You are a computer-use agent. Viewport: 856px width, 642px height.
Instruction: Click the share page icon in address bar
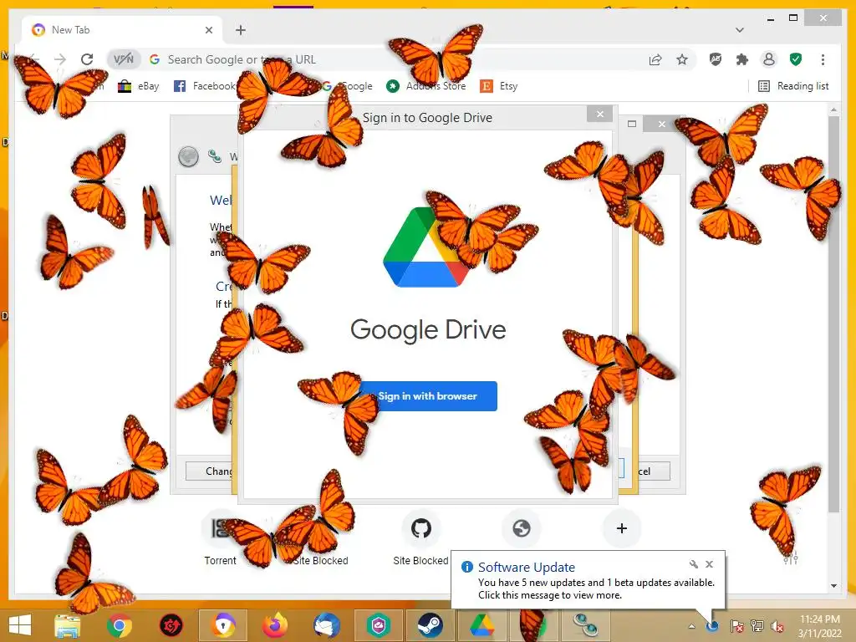[x=655, y=59]
